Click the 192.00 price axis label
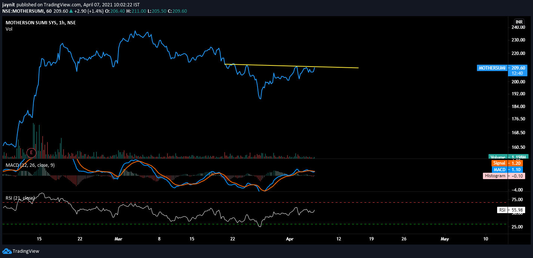This screenshot has height=258, width=533. tap(518, 94)
